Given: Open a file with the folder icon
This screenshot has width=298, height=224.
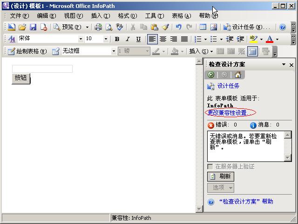Looking at the screenshot, I should pos(22,27).
